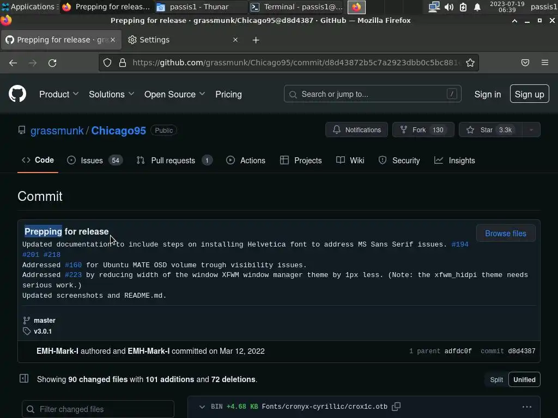Screen dimensions: 558x418
Task: Open the Actions tab
Action: 246,161
